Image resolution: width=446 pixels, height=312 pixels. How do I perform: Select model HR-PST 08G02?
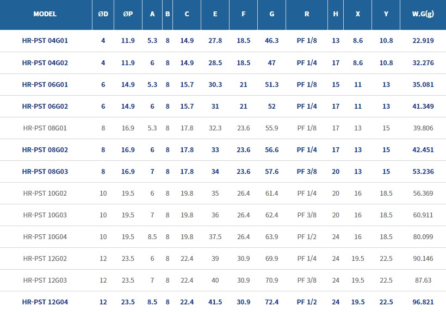pyautogui.click(x=45, y=150)
